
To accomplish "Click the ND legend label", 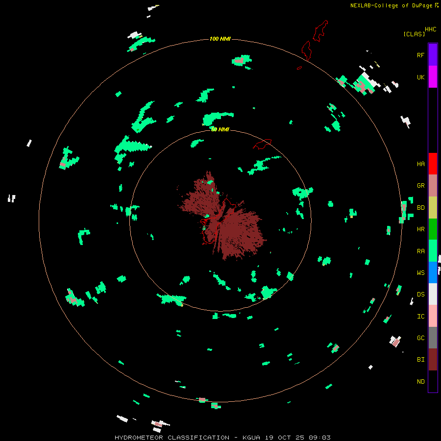I will [x=420, y=382].
